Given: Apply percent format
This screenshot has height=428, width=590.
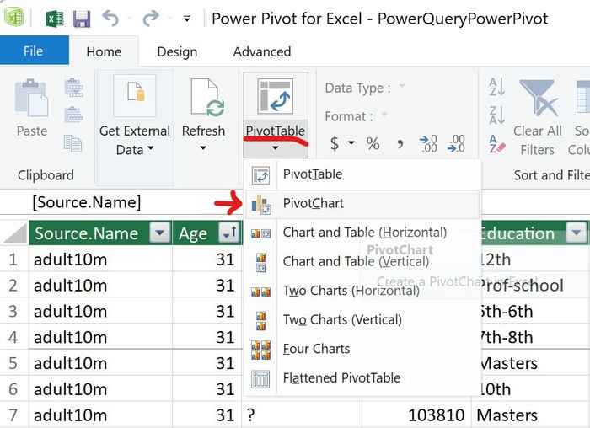Looking at the screenshot, I should pyautogui.click(x=373, y=143).
